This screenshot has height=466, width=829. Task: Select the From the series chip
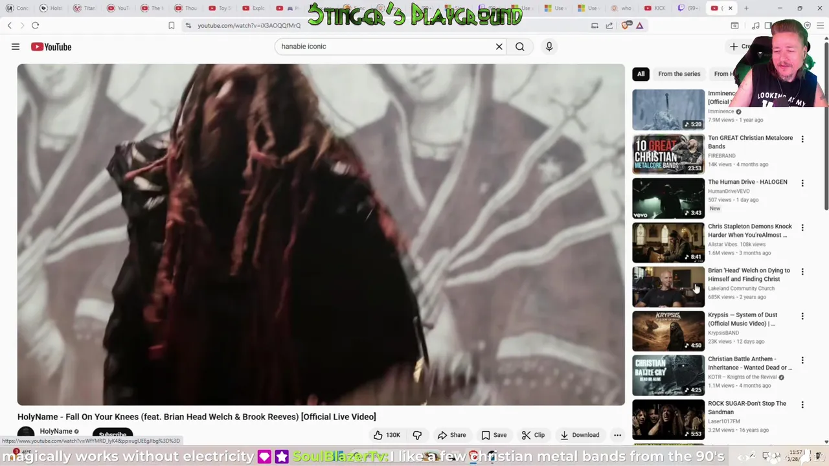coord(679,74)
